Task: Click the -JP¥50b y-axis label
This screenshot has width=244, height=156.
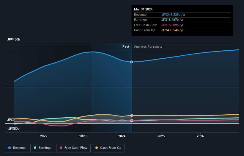Action: [x=13, y=129]
